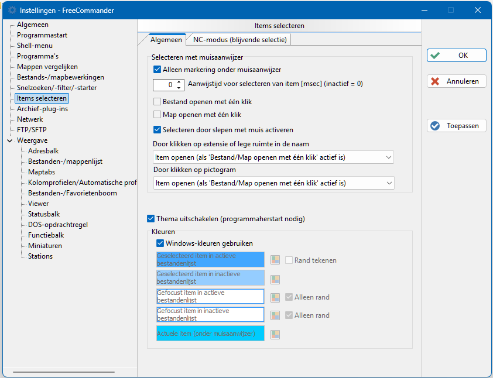The width and height of the screenshot is (493, 378).
Task: Click 'Gefocust item in actieve bestandenlijst' preview box
Action: [x=210, y=296]
